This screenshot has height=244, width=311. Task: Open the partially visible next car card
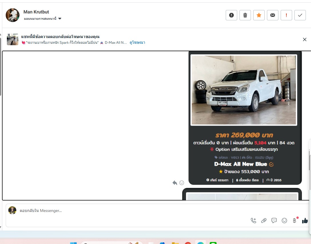point(242,195)
